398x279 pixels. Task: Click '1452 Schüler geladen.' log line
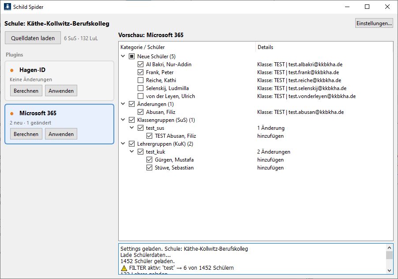[147, 261]
